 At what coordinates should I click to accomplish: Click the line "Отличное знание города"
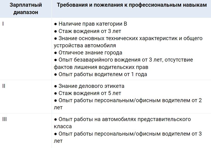[90, 53]
